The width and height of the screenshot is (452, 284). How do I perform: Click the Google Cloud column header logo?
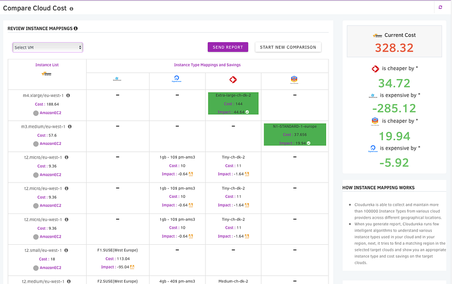pyautogui.click(x=294, y=80)
